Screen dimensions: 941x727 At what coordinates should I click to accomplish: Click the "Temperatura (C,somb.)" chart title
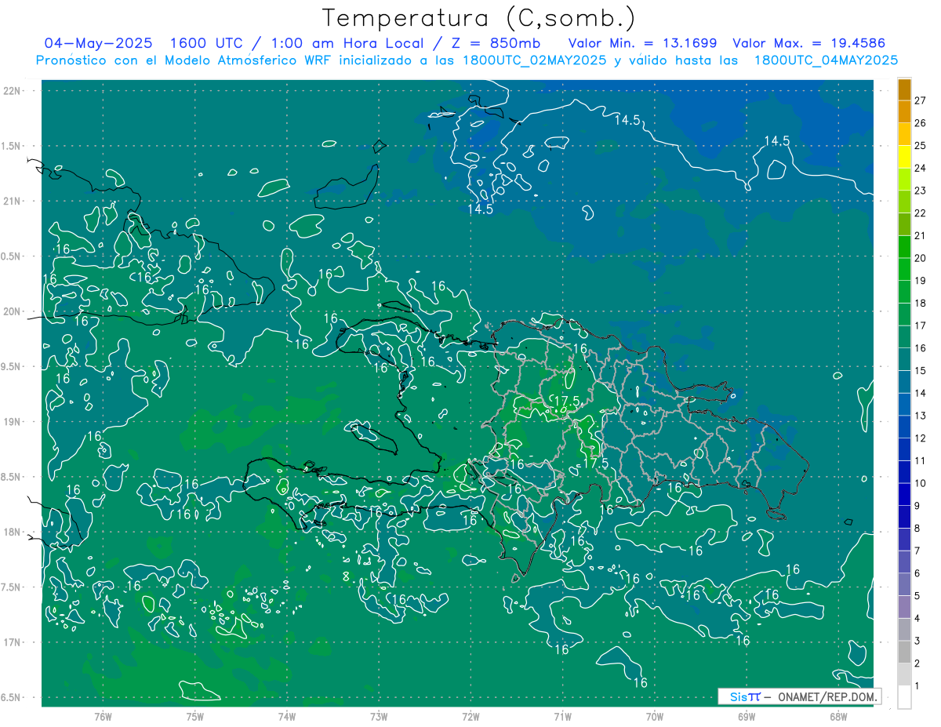(479, 19)
